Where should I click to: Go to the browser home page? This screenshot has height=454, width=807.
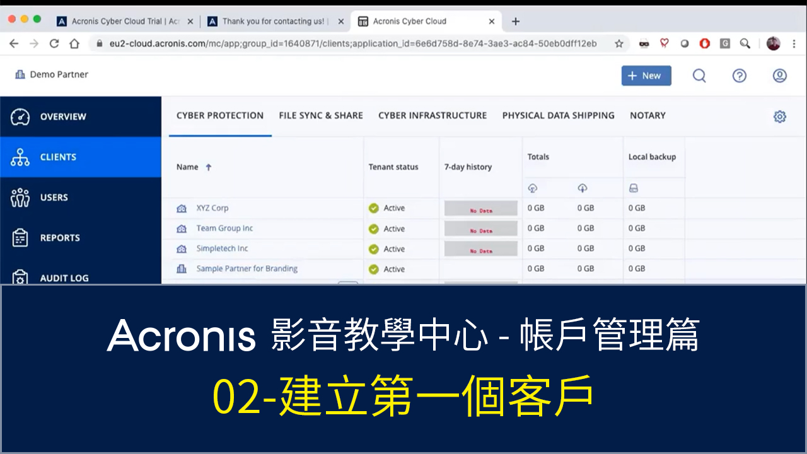coord(74,44)
